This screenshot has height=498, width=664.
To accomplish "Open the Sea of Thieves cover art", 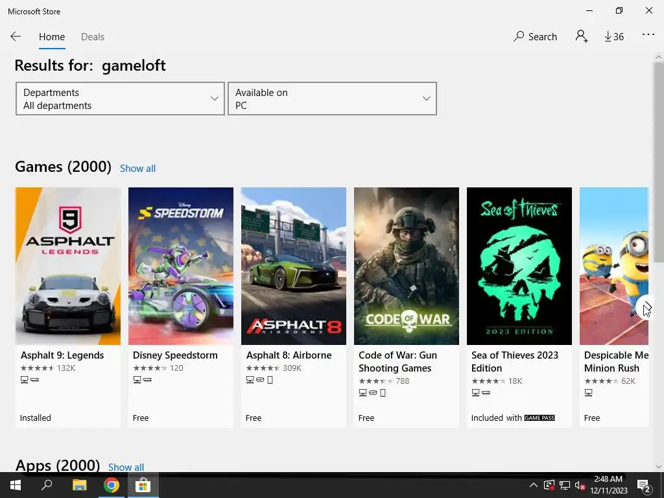I will (519, 266).
